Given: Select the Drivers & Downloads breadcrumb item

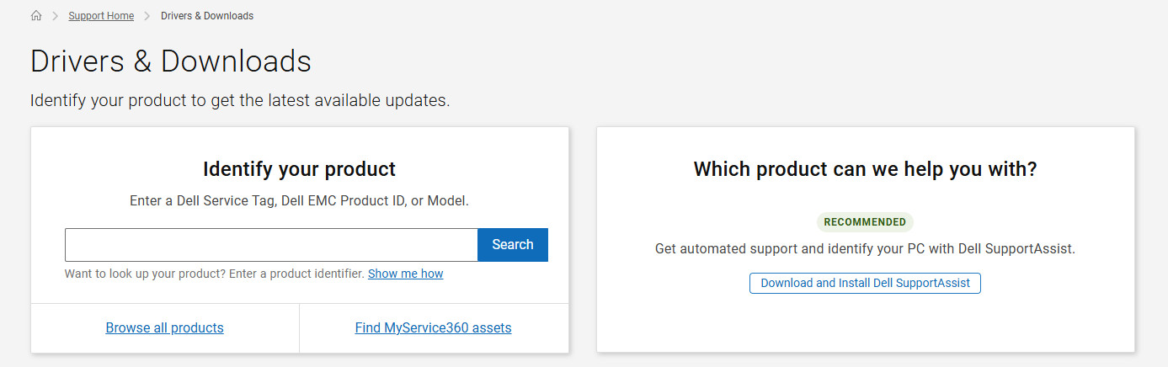Looking at the screenshot, I should pos(207,16).
